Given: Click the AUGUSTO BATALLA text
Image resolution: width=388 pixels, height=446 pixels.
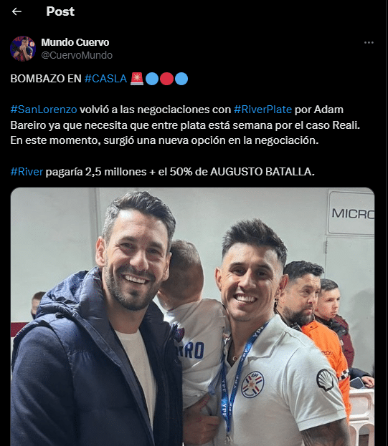Looking at the screenshot, I should pos(262,172).
